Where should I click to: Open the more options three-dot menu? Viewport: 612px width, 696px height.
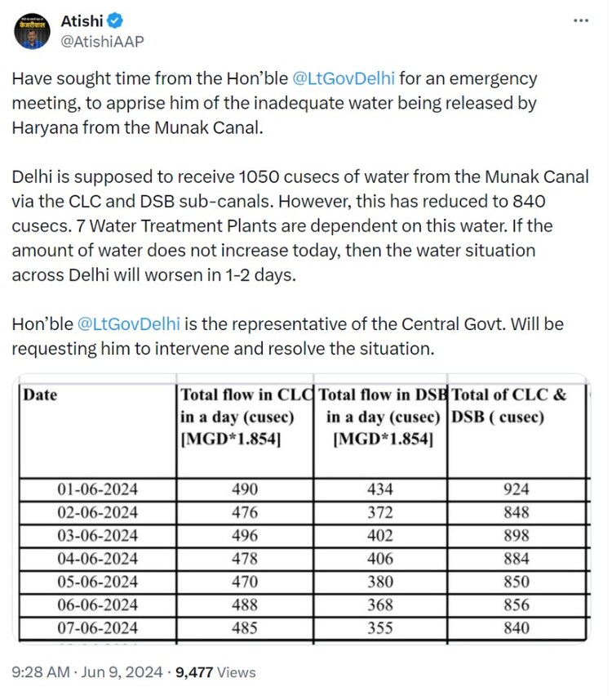[x=581, y=21]
